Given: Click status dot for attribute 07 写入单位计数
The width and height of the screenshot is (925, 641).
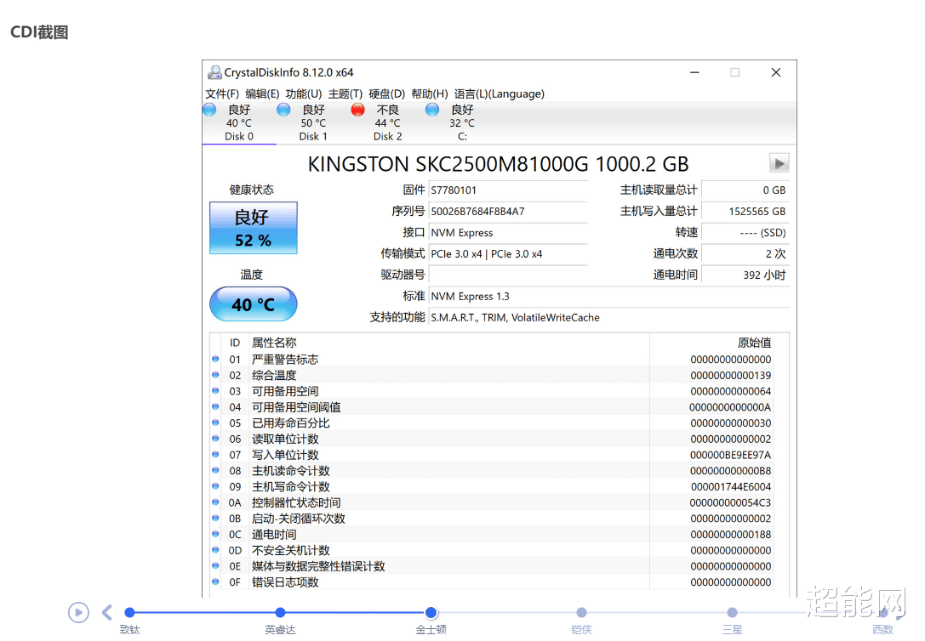Looking at the screenshot, I should tap(215, 454).
